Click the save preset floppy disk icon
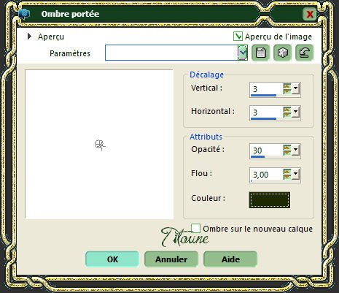Screen dimensions: 339x293 tap(260, 53)
